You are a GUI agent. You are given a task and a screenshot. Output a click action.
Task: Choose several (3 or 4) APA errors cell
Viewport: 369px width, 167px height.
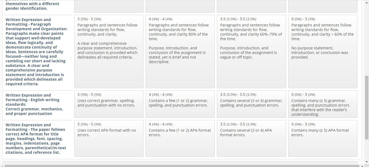pos(251,138)
